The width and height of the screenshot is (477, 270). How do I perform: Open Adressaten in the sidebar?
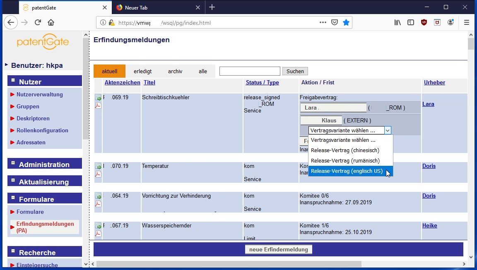[31, 142]
